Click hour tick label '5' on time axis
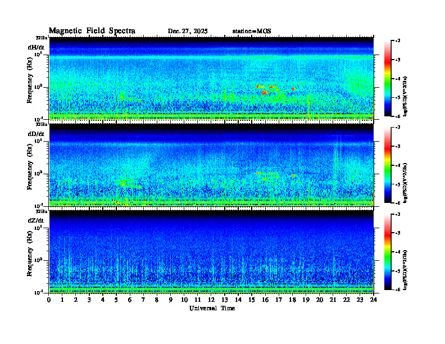 click(x=116, y=300)
